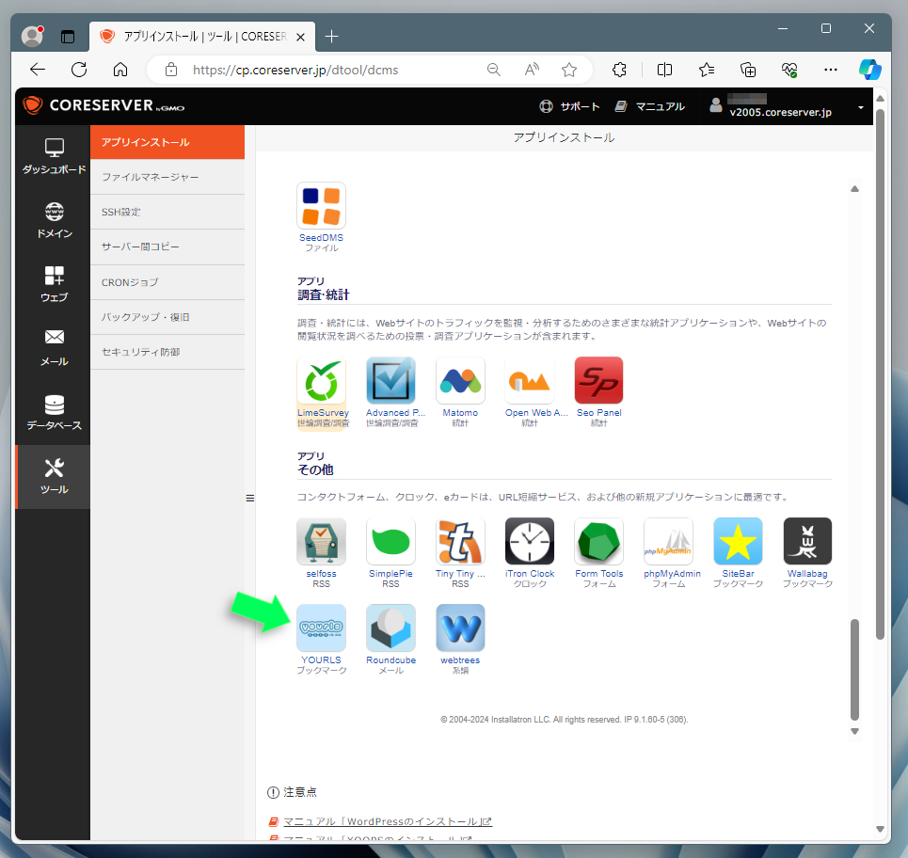Select the Wallabag app icon
This screenshot has width=908, height=858.
(x=807, y=541)
